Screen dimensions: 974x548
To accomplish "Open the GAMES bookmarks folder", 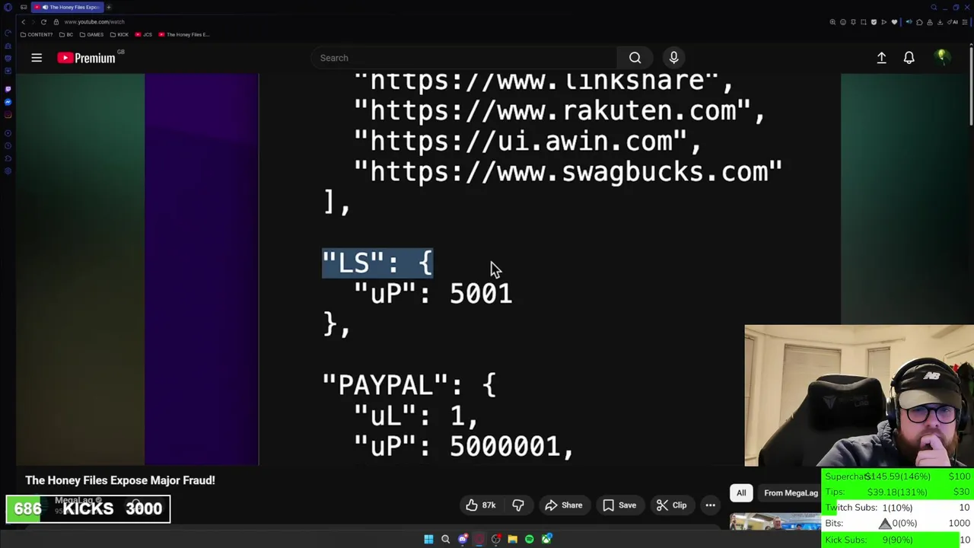I will coord(92,34).
